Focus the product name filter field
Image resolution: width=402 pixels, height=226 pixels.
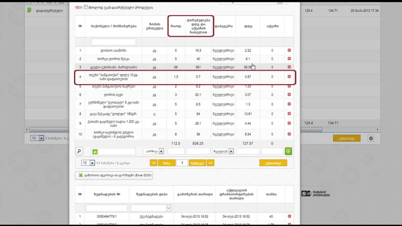113,42
